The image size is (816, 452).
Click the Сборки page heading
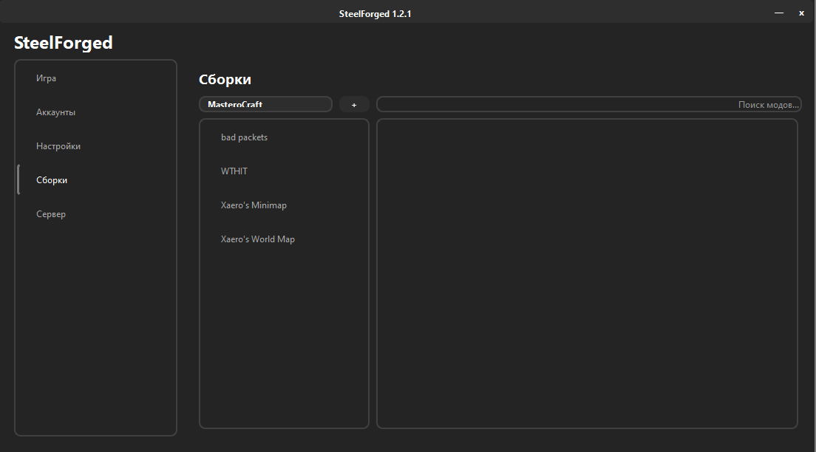(225, 80)
